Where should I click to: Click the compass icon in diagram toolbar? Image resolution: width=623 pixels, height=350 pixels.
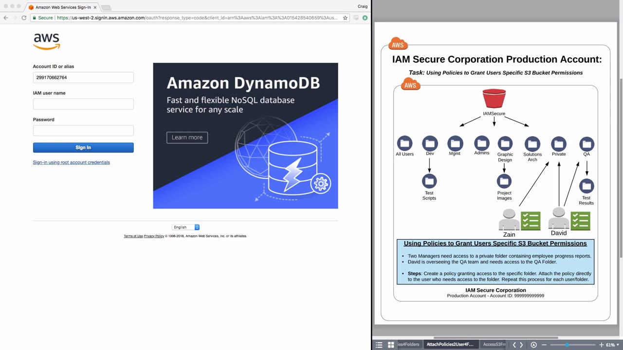[533, 345]
